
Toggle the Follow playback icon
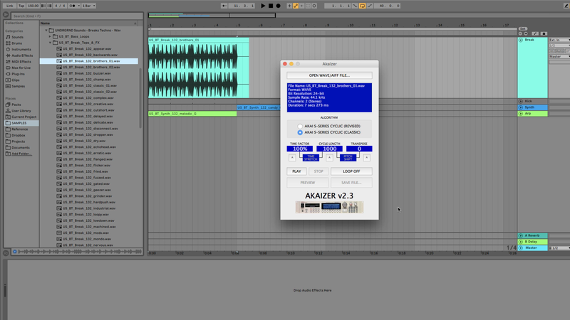pyautogui.click(x=224, y=6)
